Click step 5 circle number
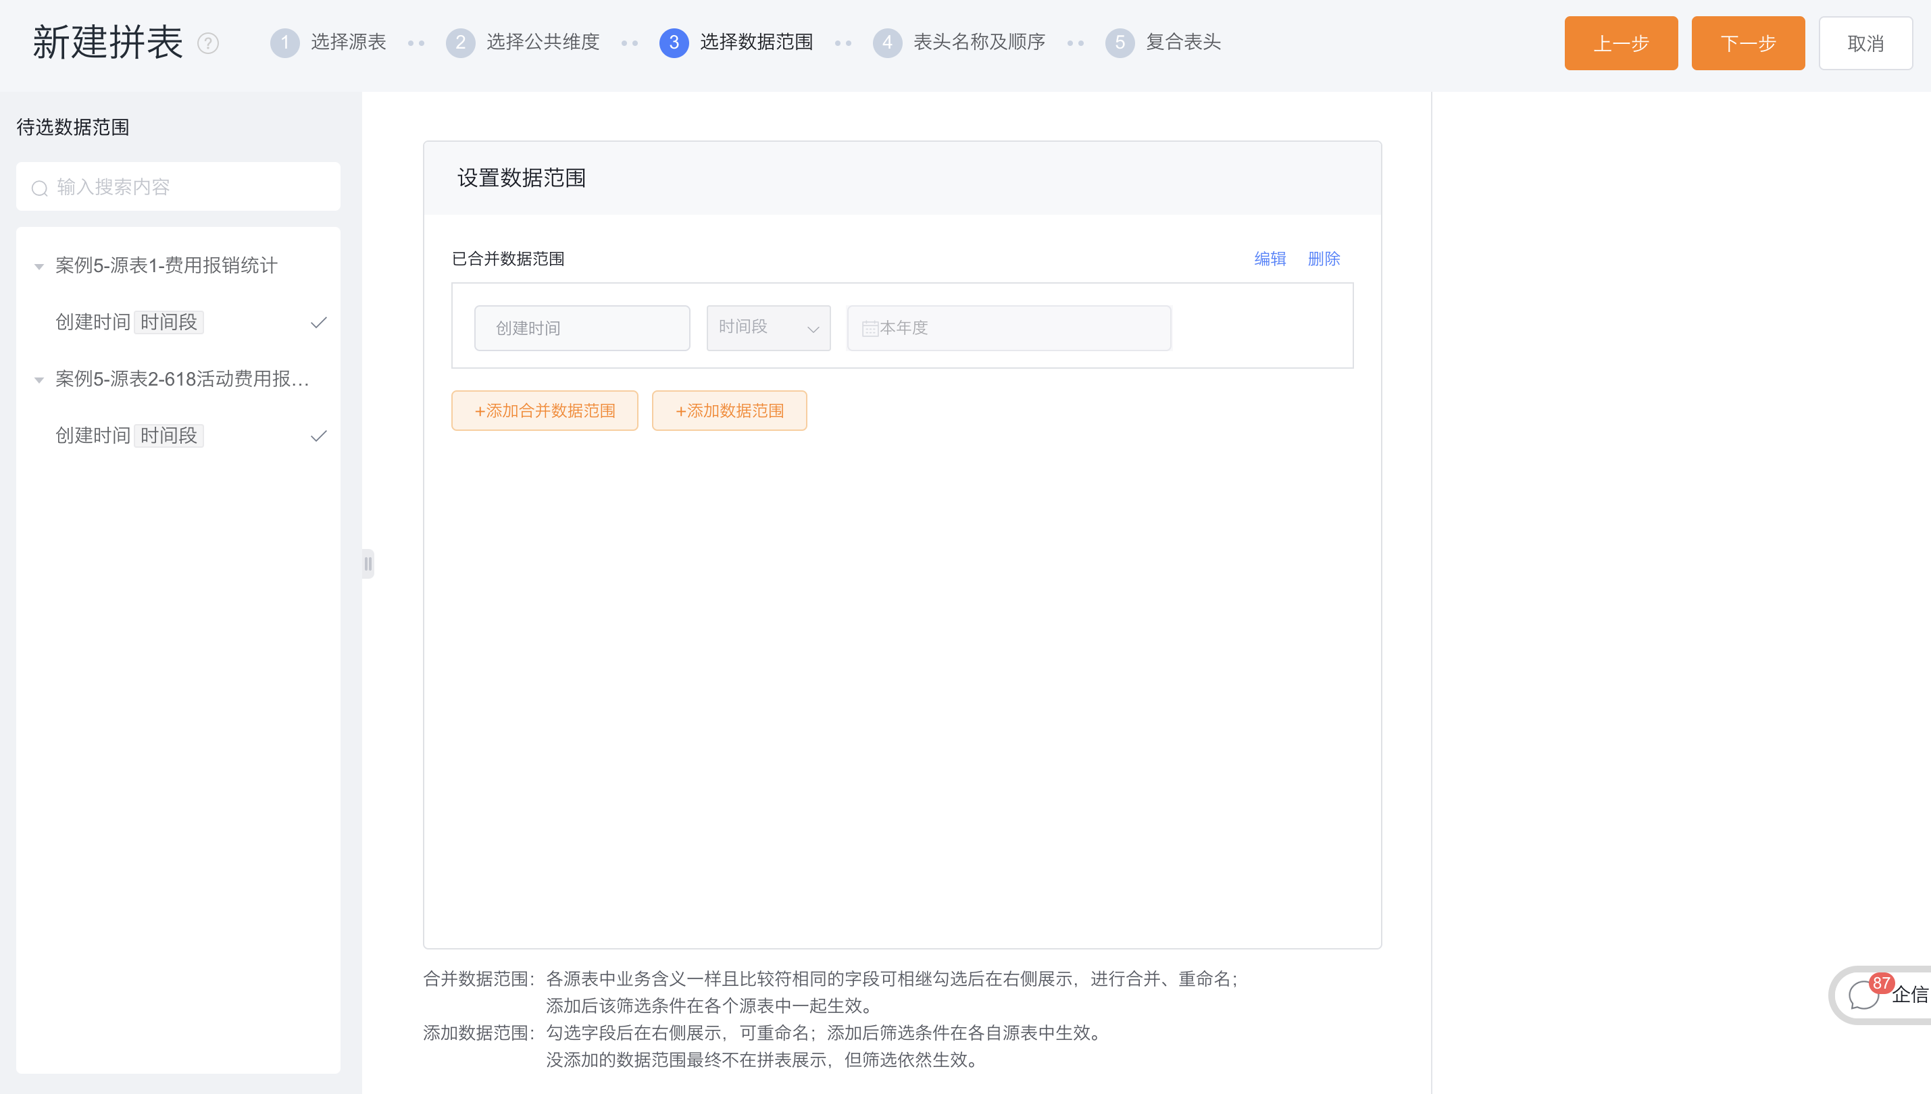Image resolution: width=1931 pixels, height=1094 pixels. (x=1120, y=43)
